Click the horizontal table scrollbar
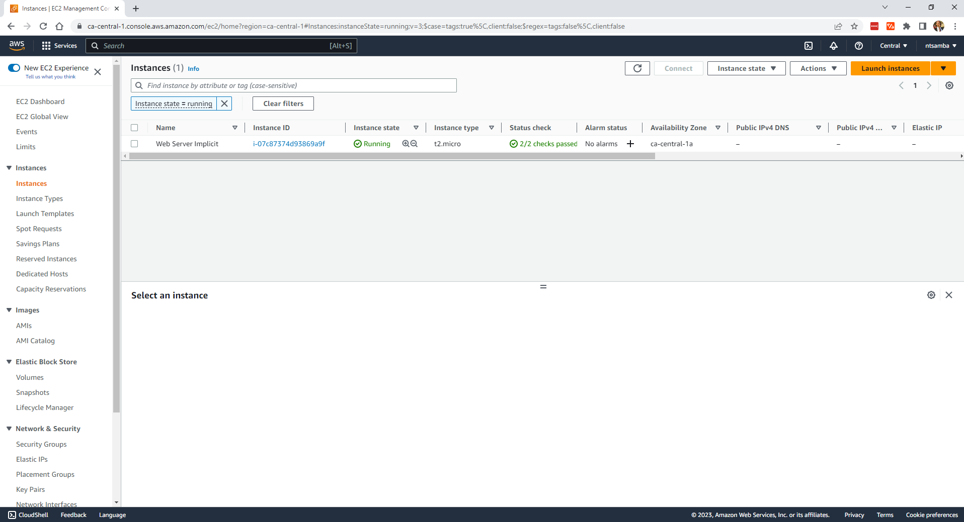Image resolution: width=964 pixels, height=522 pixels. tap(391, 156)
